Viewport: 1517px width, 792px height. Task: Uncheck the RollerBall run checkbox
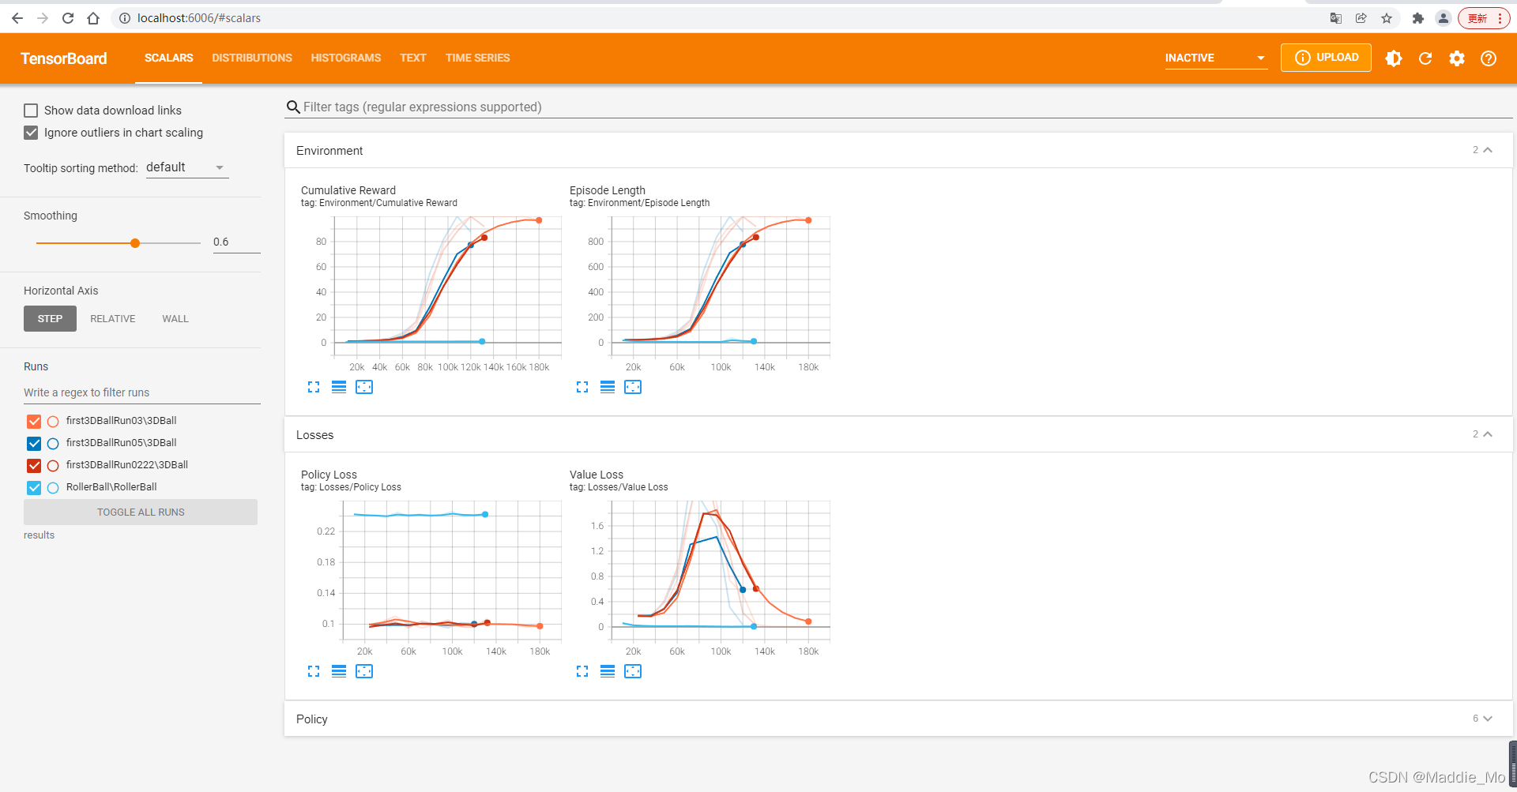(34, 488)
